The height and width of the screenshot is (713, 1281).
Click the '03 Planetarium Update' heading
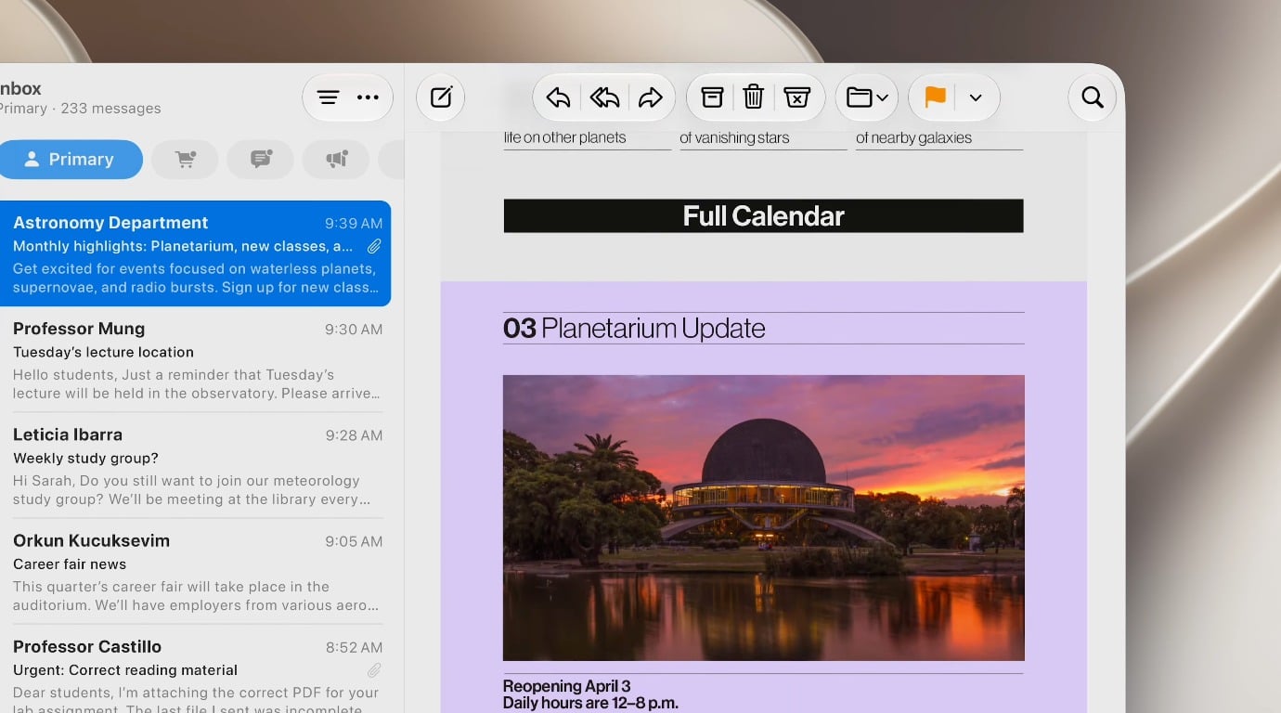click(634, 328)
